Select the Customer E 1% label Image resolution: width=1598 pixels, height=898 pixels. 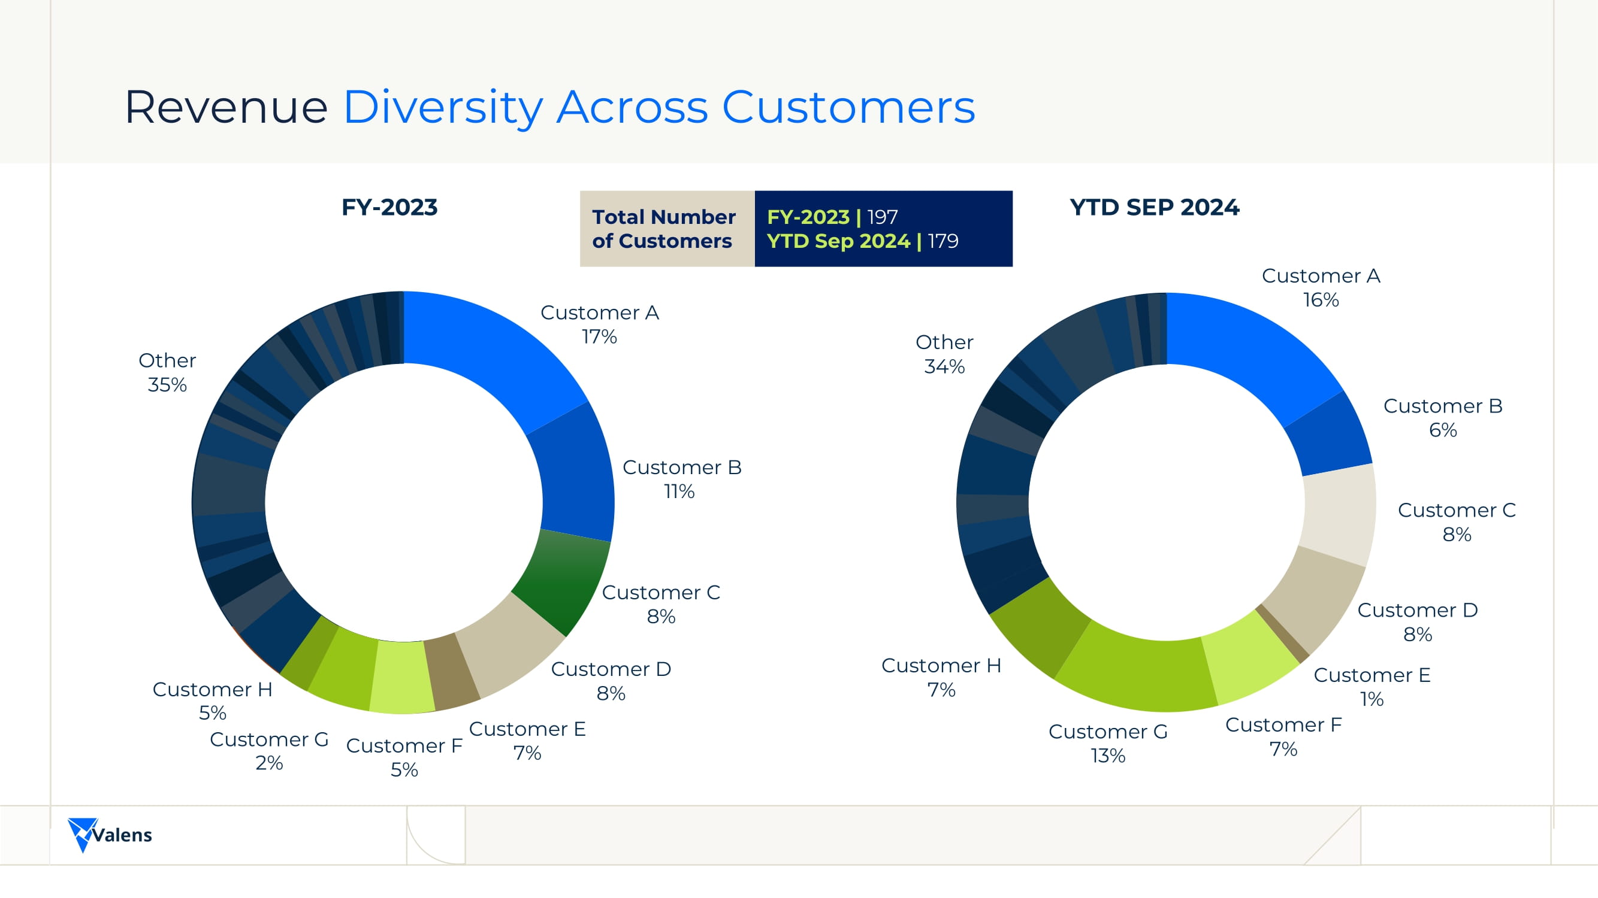click(x=1372, y=686)
